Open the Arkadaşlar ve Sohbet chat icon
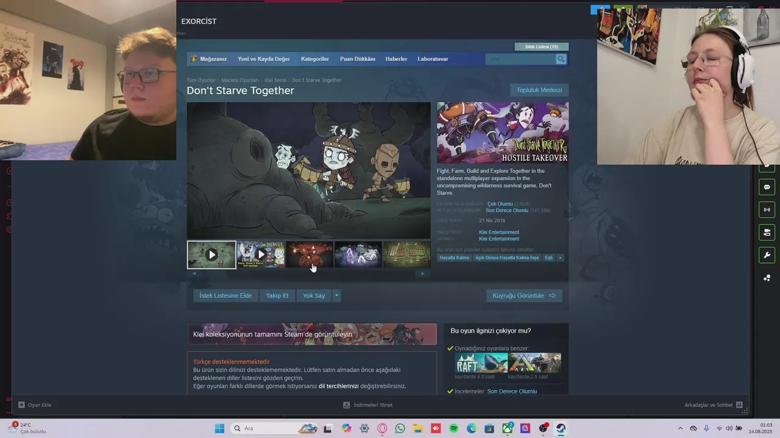 (739, 405)
